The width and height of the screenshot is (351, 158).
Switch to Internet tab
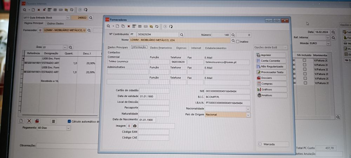tap(196, 48)
